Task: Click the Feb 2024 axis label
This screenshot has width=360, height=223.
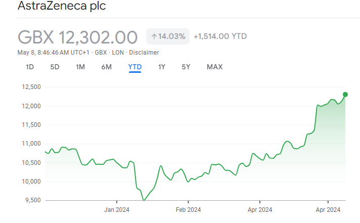Action: tap(188, 209)
